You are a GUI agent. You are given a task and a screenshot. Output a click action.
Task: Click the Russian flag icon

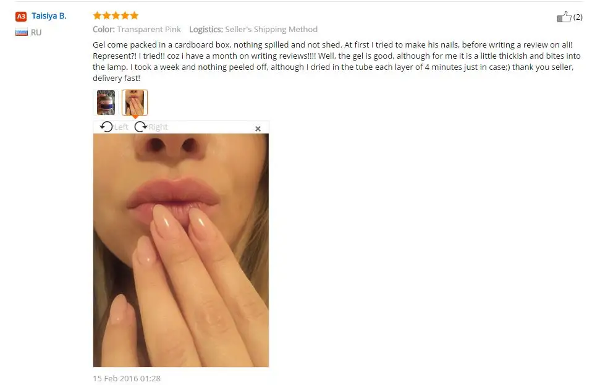[x=22, y=32]
